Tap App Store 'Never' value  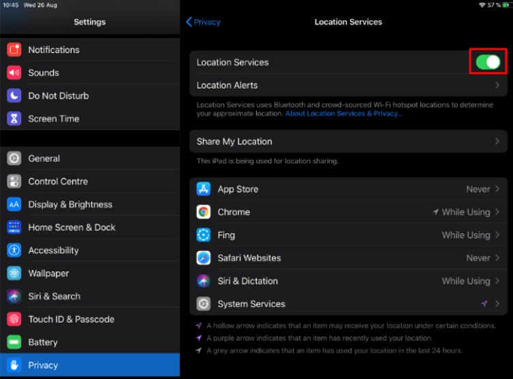[x=478, y=189]
